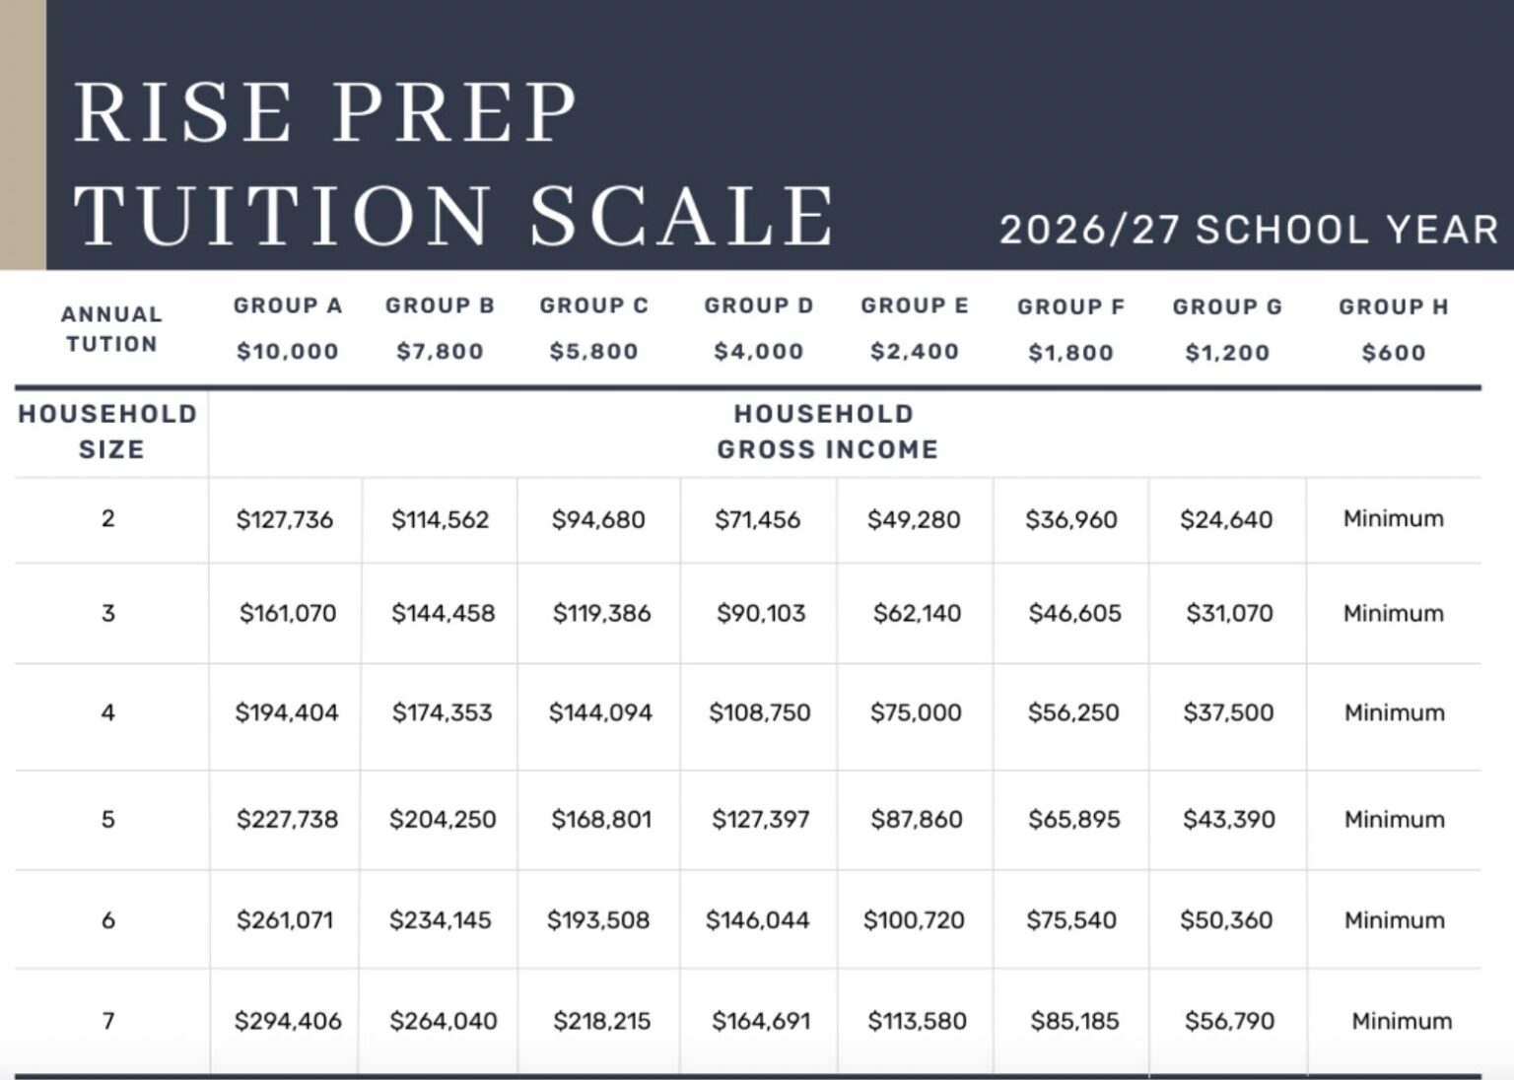Click the $127,397 income cell
This screenshot has width=1514, height=1080.
[x=760, y=819]
